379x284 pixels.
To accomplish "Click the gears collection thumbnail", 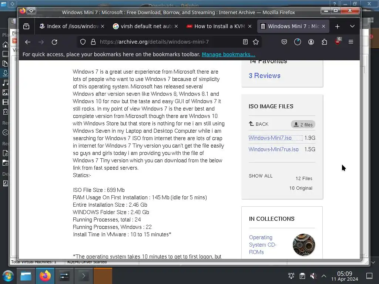I will point(304,245).
